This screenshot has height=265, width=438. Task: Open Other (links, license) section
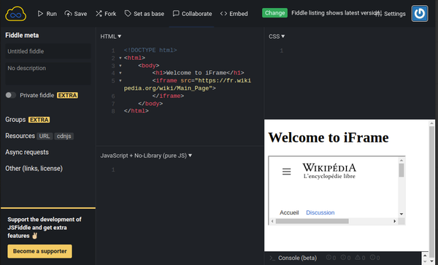(34, 169)
